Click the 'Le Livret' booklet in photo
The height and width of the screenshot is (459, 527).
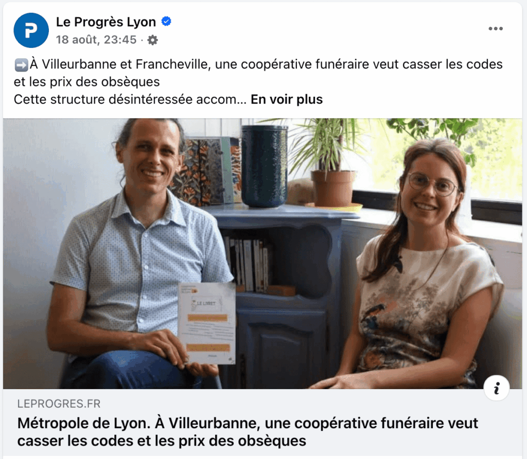[207, 324]
